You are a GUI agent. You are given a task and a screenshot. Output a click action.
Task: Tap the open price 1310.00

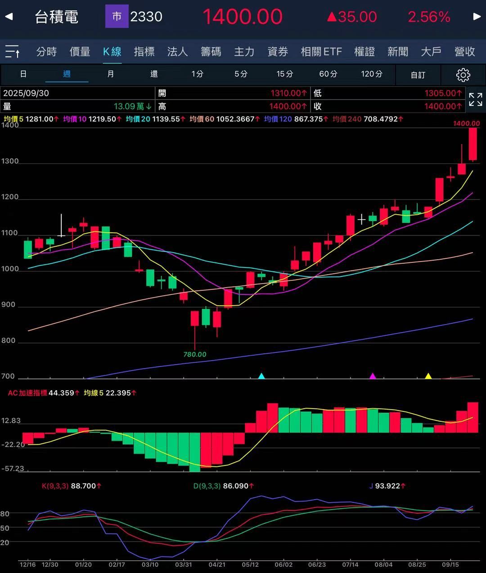pos(289,93)
